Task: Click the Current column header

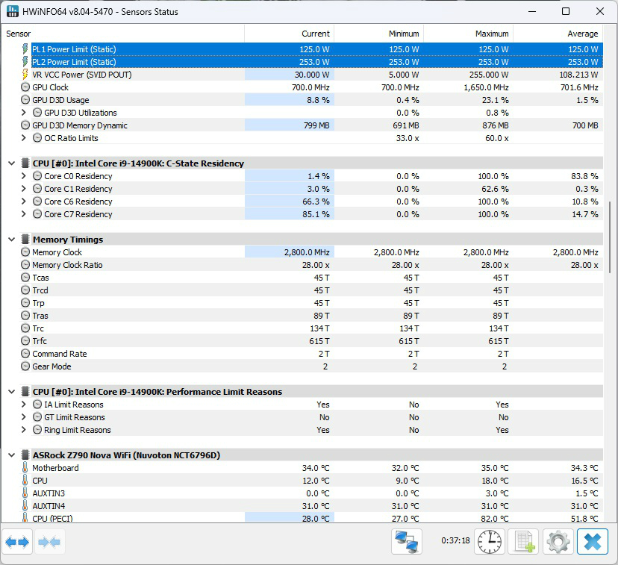Action: 289,34
